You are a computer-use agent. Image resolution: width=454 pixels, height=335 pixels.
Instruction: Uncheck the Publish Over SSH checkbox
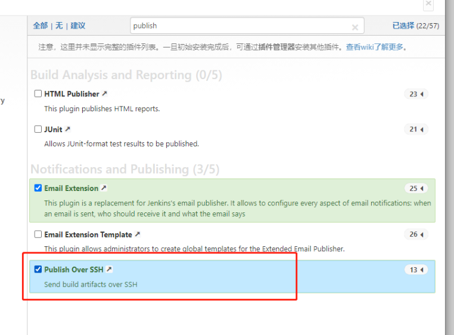[x=38, y=269]
